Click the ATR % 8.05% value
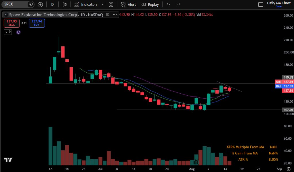294x172 pixels. 273,159
